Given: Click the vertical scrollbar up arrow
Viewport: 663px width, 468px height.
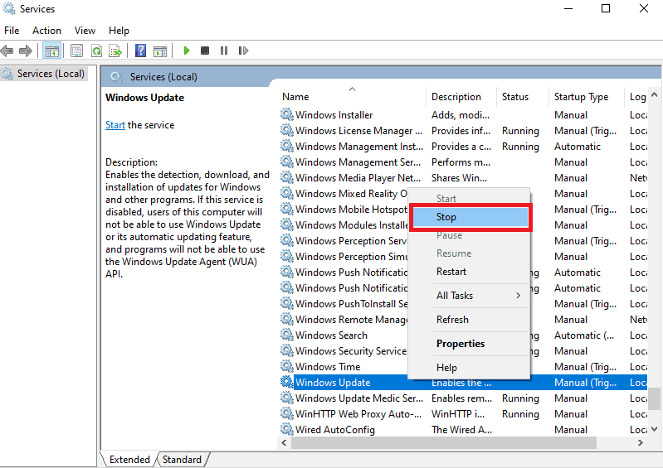Looking at the screenshot, I should click(654, 95).
